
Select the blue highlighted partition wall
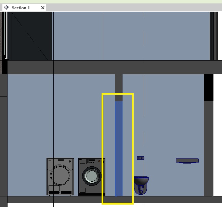coord(119,147)
